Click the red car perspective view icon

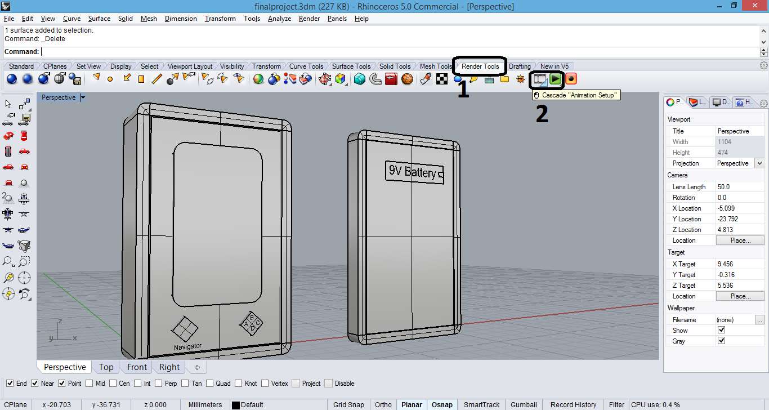(8, 135)
